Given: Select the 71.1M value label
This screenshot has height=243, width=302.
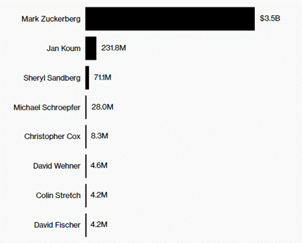Looking at the screenshot, I should pyautogui.click(x=102, y=77).
